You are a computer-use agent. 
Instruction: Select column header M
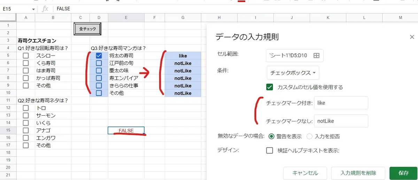click(x=400, y=18)
